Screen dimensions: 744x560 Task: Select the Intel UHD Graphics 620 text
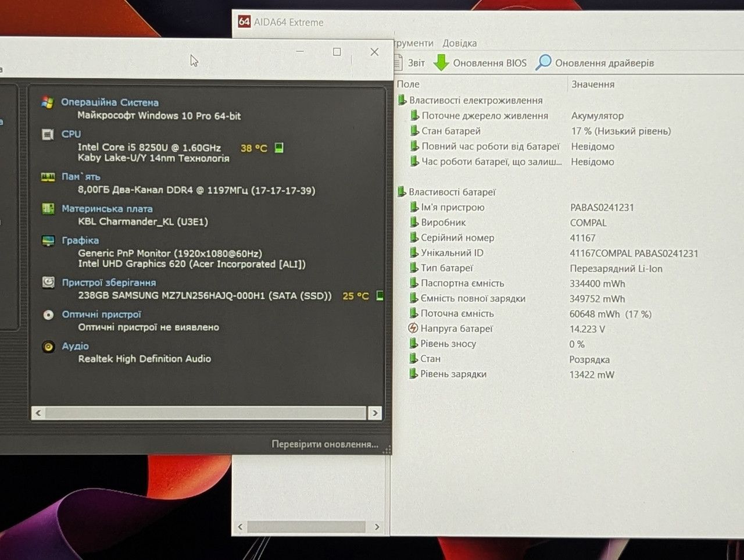(x=192, y=264)
